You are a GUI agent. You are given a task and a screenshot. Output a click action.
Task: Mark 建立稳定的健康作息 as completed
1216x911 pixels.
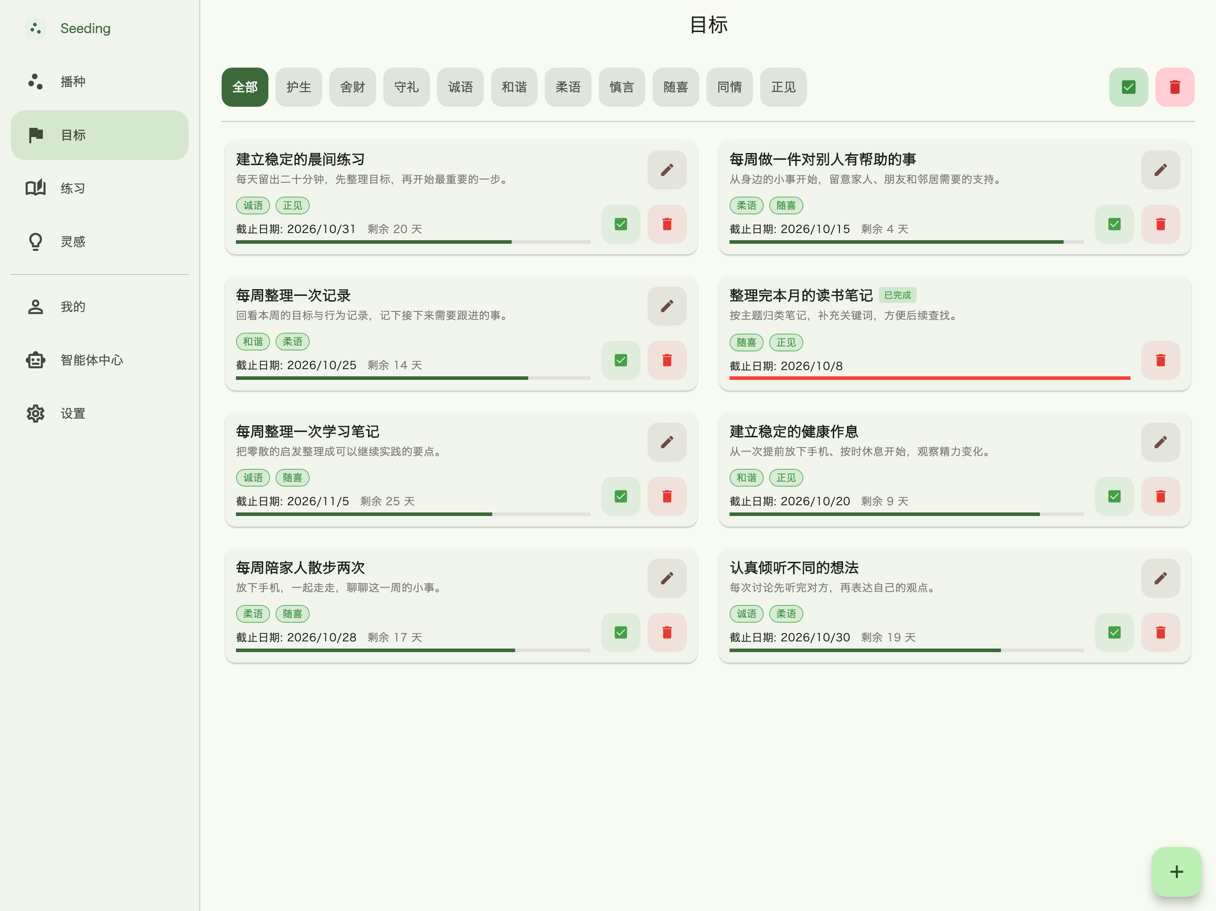(x=1114, y=497)
